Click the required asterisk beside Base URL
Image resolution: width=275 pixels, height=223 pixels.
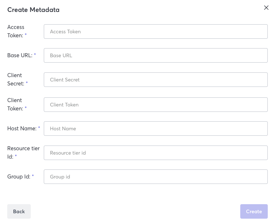[35, 55]
